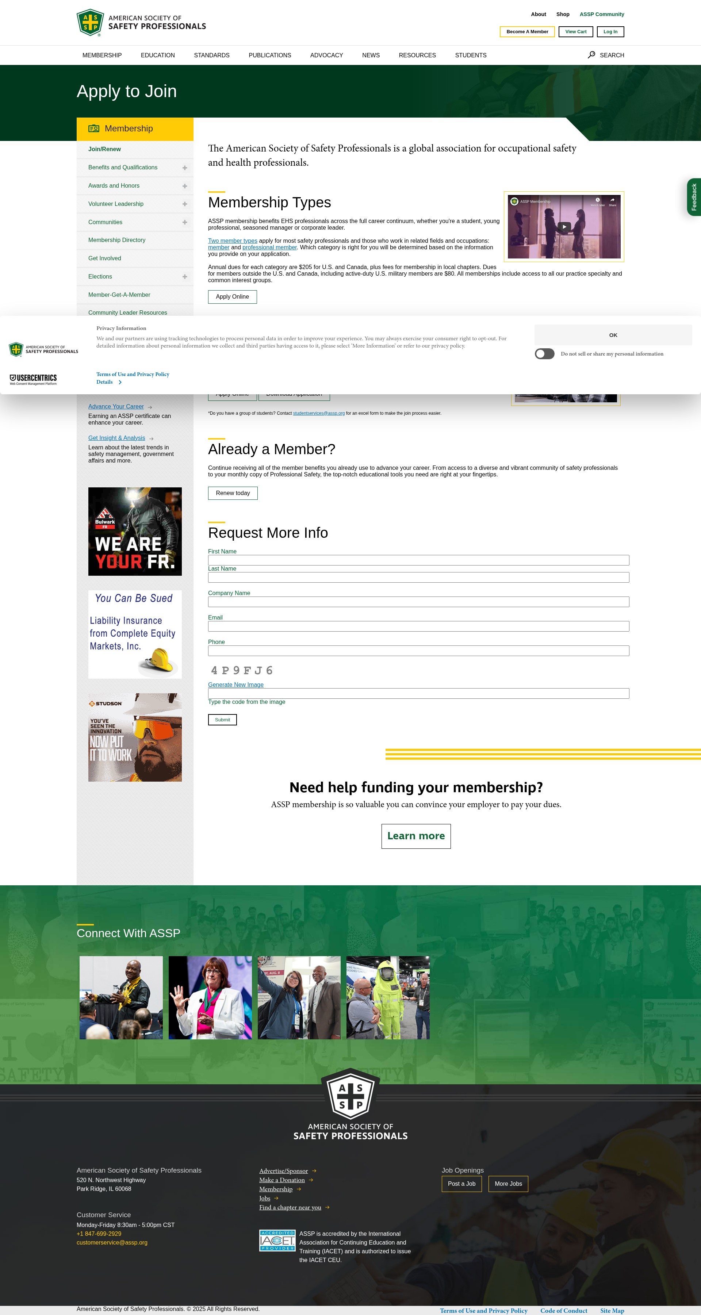Open photo of worker in yellow hazmat suit

click(388, 998)
